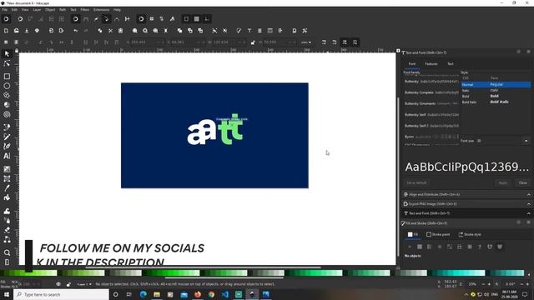The width and height of the screenshot is (534, 300).
Task: Select the Selector arrow tool
Action: [7, 53]
